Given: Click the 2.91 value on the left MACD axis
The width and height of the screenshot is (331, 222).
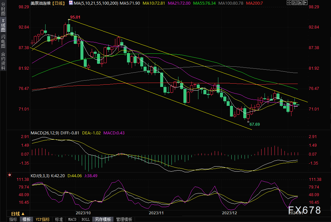Looking at the screenshot, I should [x=25, y=137].
